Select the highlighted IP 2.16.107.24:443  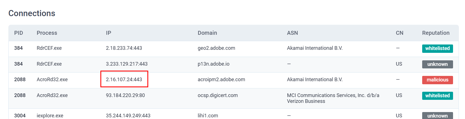tap(124, 80)
